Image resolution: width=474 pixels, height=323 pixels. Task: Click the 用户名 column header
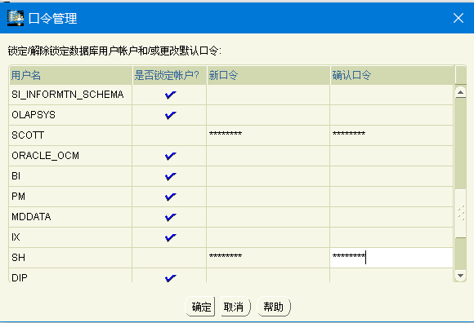70,75
